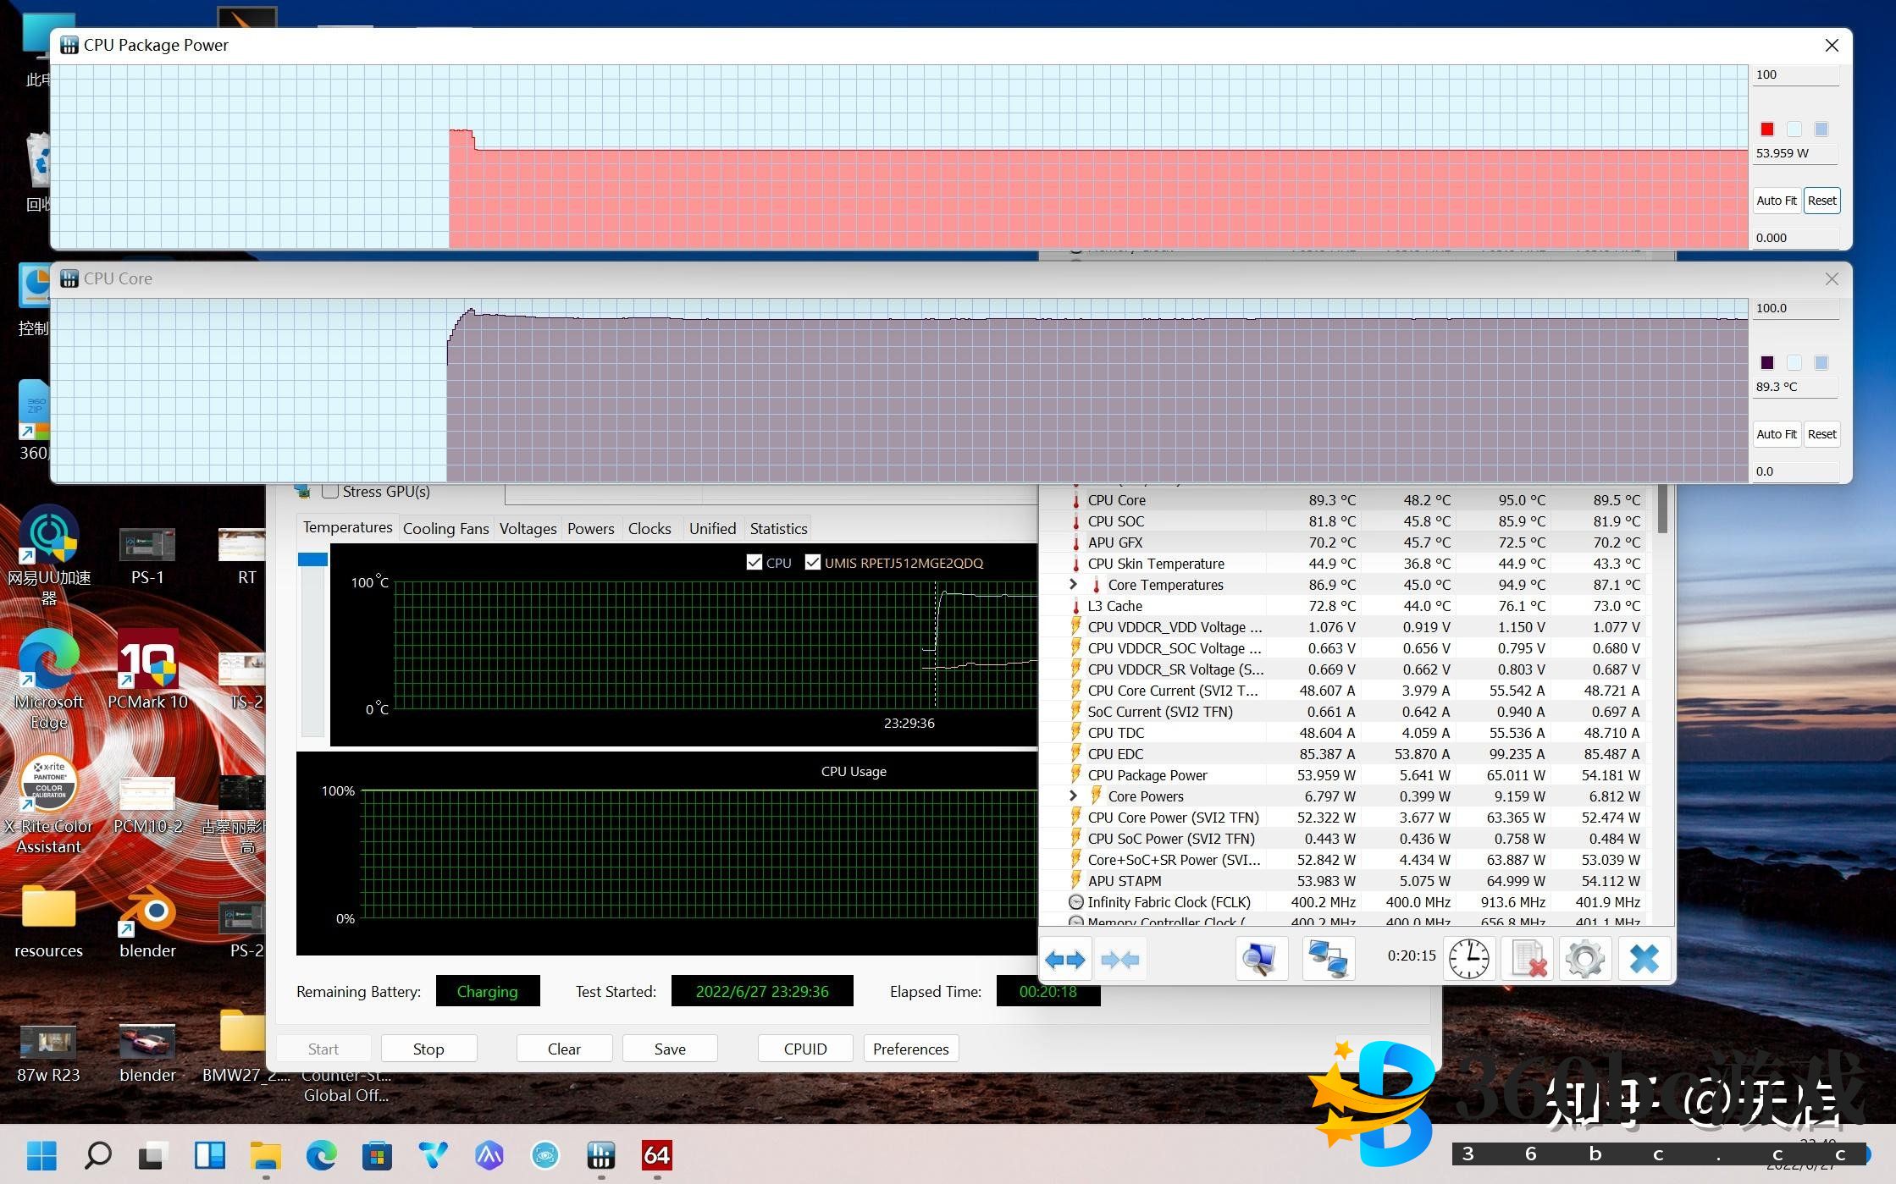Toggle the UMIS RPETJ512MGE2QDQ checkbox
The height and width of the screenshot is (1184, 1896).
pyautogui.click(x=812, y=562)
